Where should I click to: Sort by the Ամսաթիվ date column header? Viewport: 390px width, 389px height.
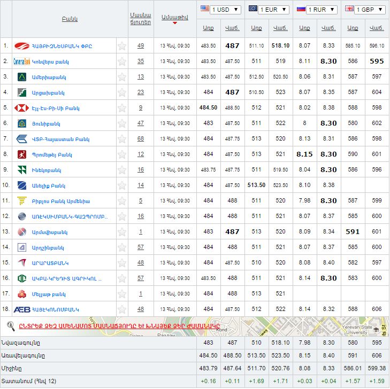(x=174, y=18)
